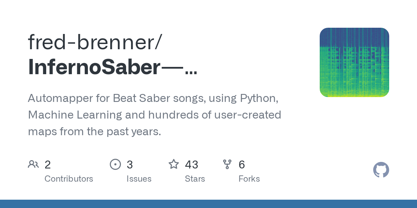Select the Issues label
This screenshot has width=417, height=208.
(139, 179)
